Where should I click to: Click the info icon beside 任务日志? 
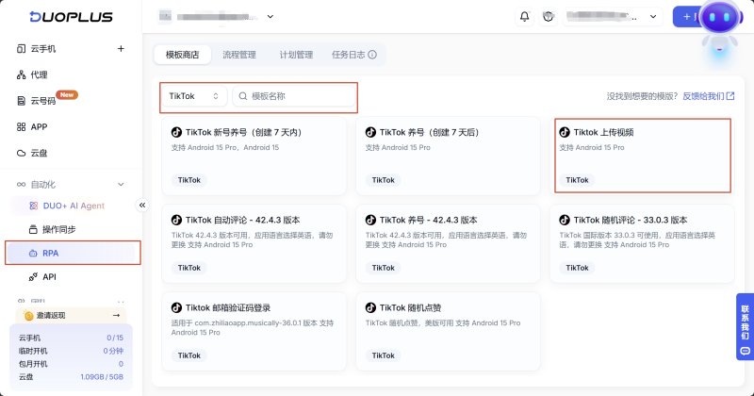[x=372, y=55]
